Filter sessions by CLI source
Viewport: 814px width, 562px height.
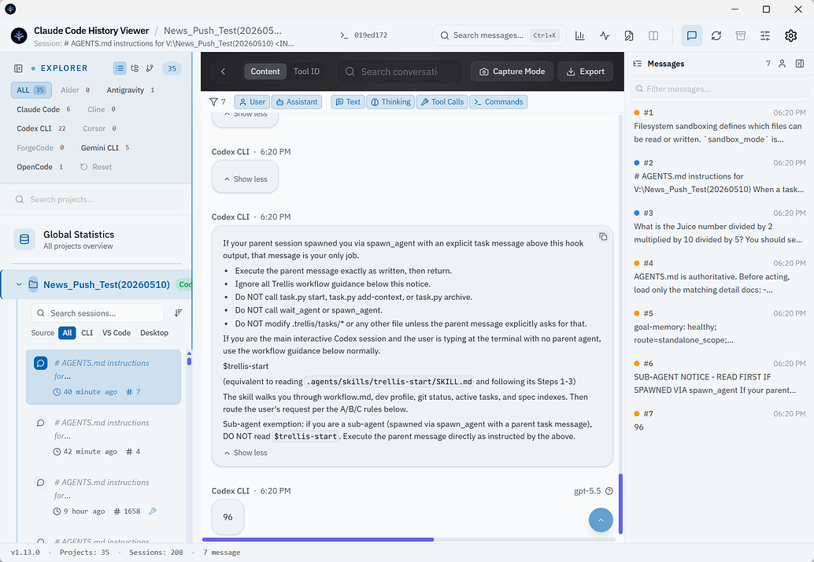coord(87,333)
